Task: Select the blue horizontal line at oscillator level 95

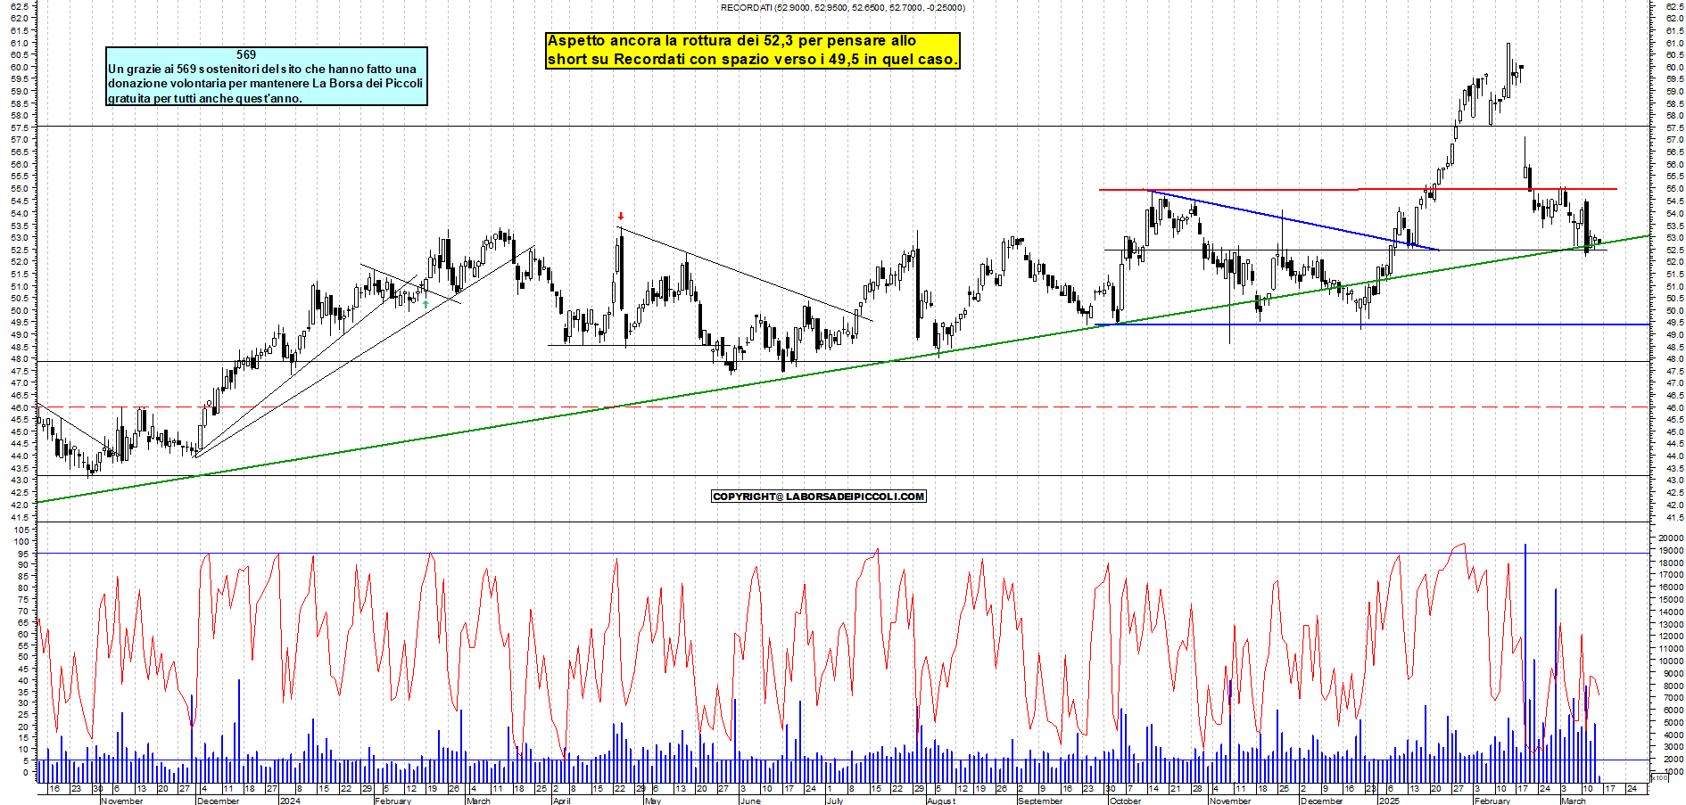Action: pos(843,553)
